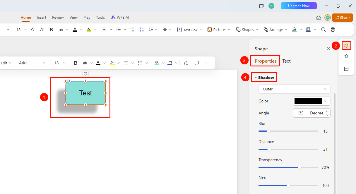
Task: Decrease paragraph spacing in the ribbon
Action: (x=142, y=30)
